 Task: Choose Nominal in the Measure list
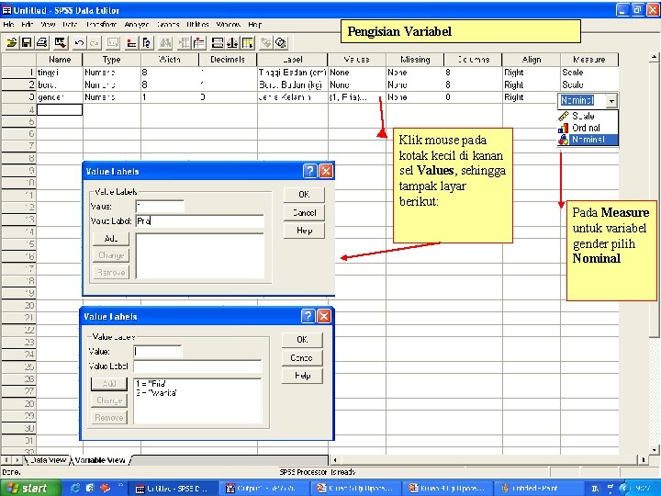coord(588,140)
